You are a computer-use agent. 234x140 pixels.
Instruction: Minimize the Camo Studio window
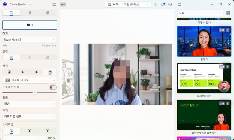coord(212,5)
